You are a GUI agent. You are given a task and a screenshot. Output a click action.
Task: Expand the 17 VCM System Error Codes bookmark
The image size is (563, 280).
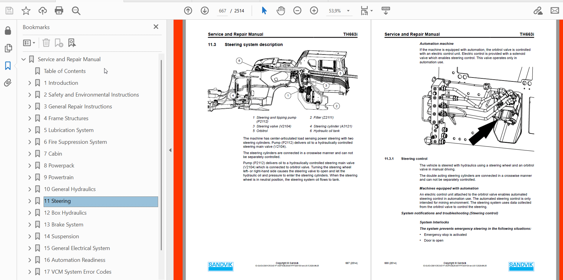pos(30,272)
